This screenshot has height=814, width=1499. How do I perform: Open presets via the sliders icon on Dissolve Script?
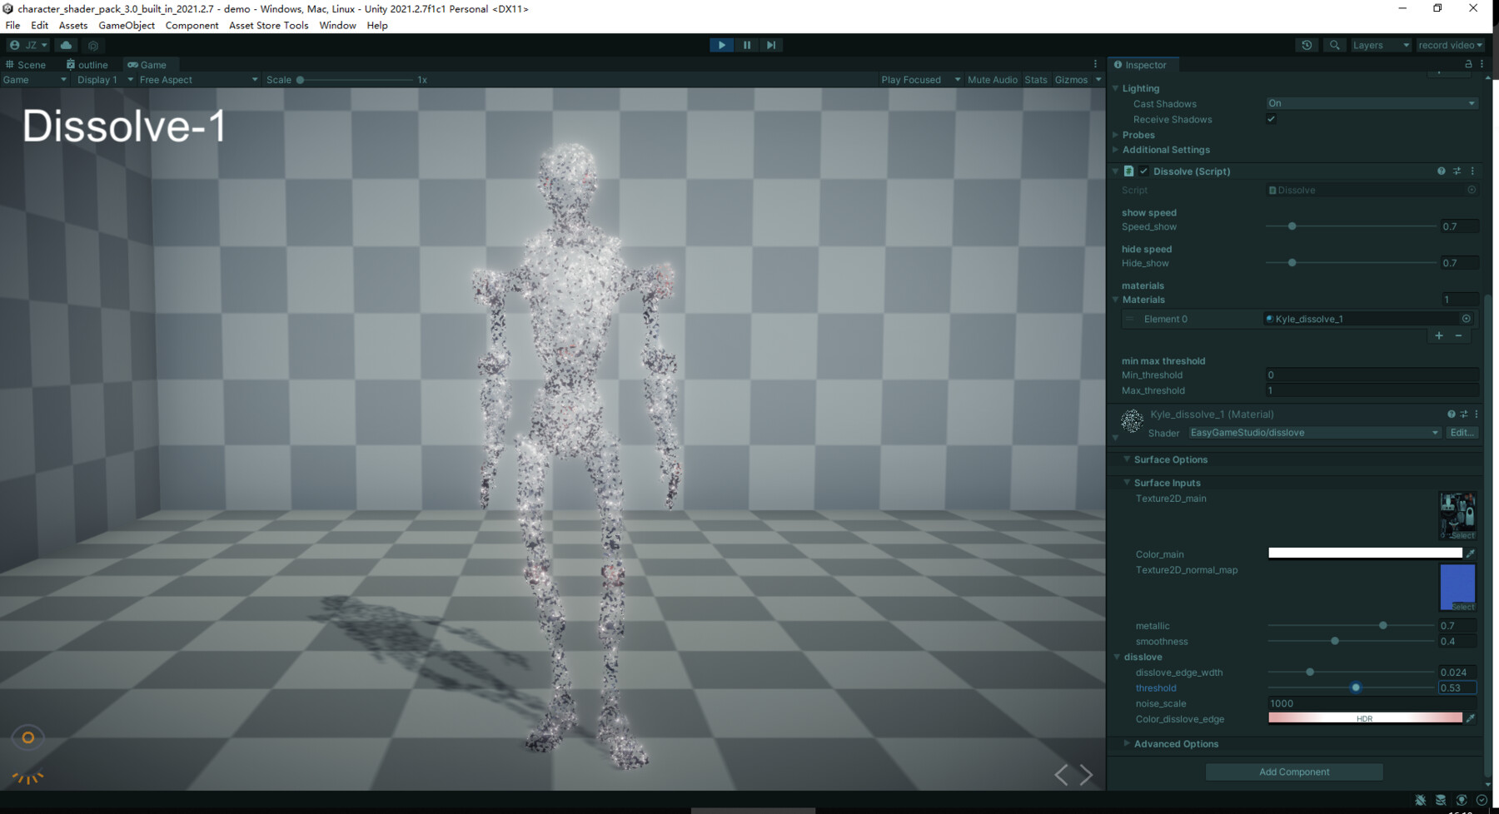pos(1457,171)
